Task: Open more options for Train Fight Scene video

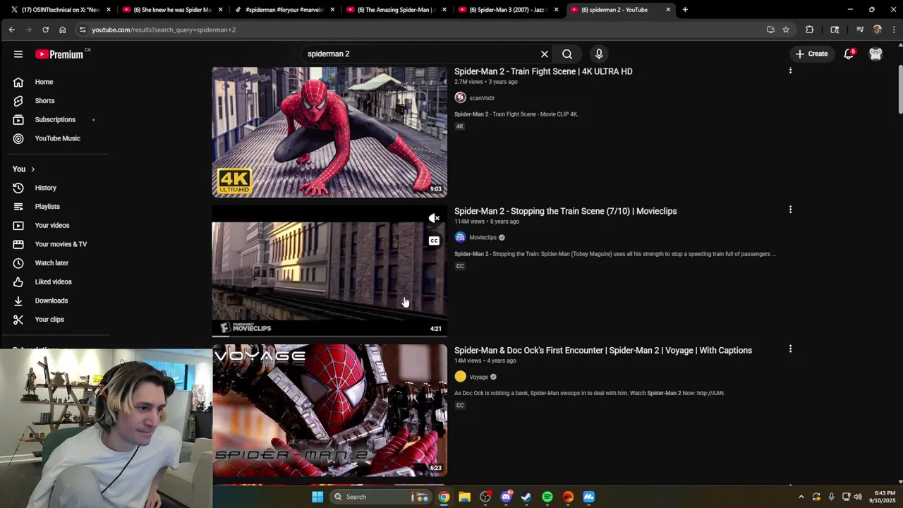Action: pyautogui.click(x=790, y=71)
